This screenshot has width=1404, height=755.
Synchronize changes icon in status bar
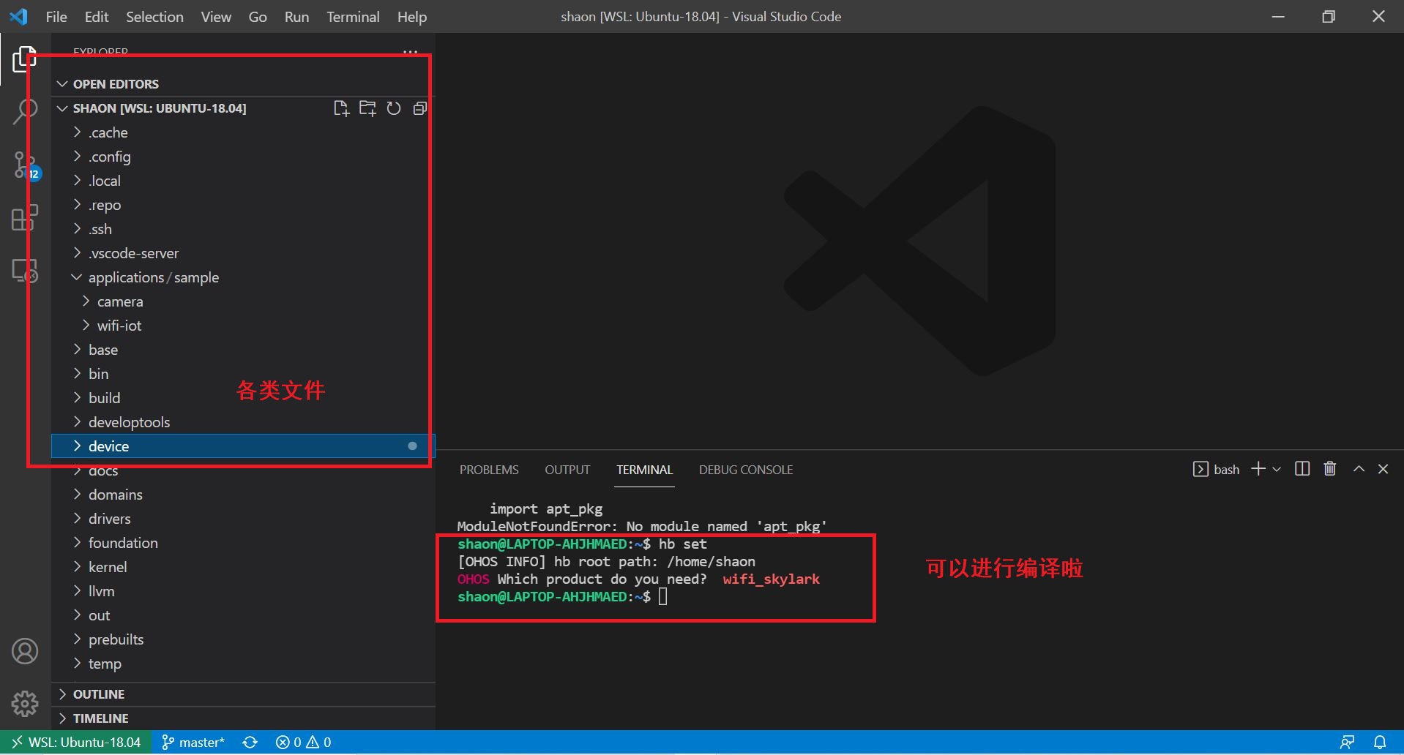click(250, 743)
